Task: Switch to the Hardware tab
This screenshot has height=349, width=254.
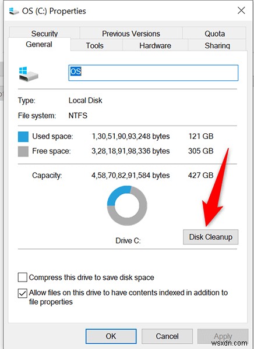Action: 155,45
